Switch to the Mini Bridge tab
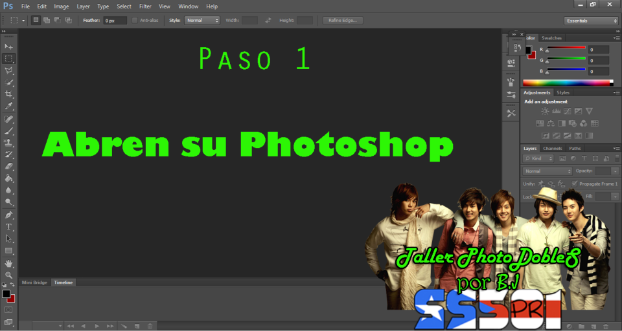Viewport: 622px width, 331px height. [x=34, y=283]
